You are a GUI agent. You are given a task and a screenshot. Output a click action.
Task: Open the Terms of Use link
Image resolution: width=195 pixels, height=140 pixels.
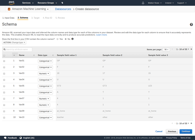185,138
